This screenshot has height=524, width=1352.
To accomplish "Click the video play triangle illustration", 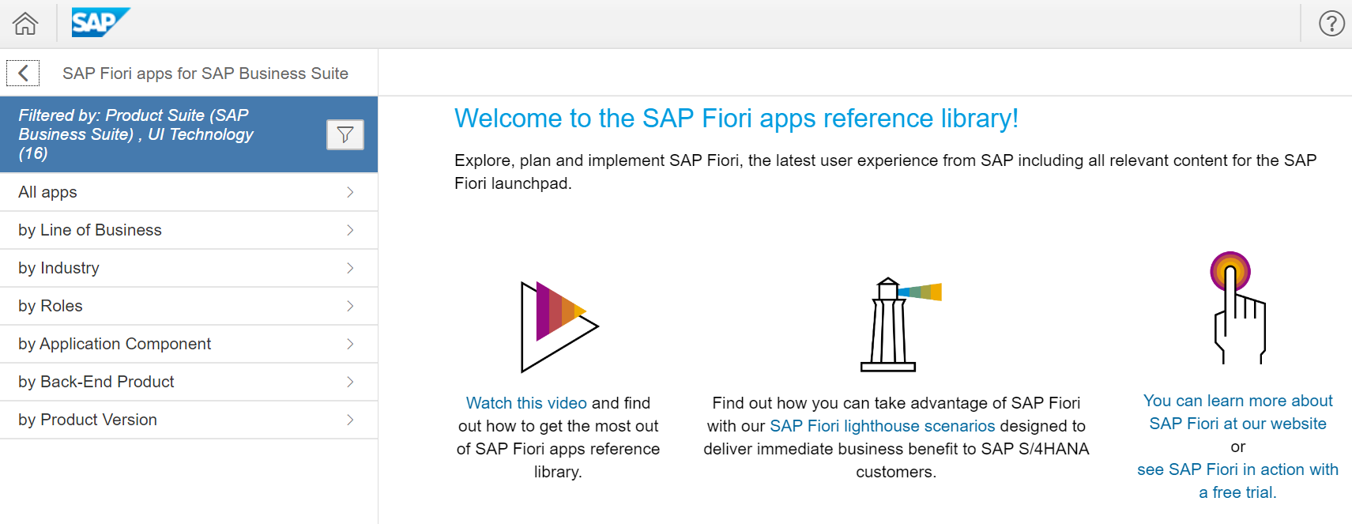I will point(559,326).
